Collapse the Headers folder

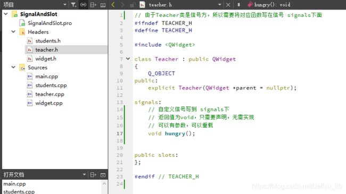[13, 32]
